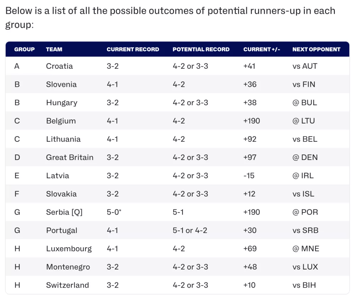Image resolution: width=355 pixels, height=306 pixels.
Task: Select Slovakia's vs ISL opponent cell
Action: (303, 194)
